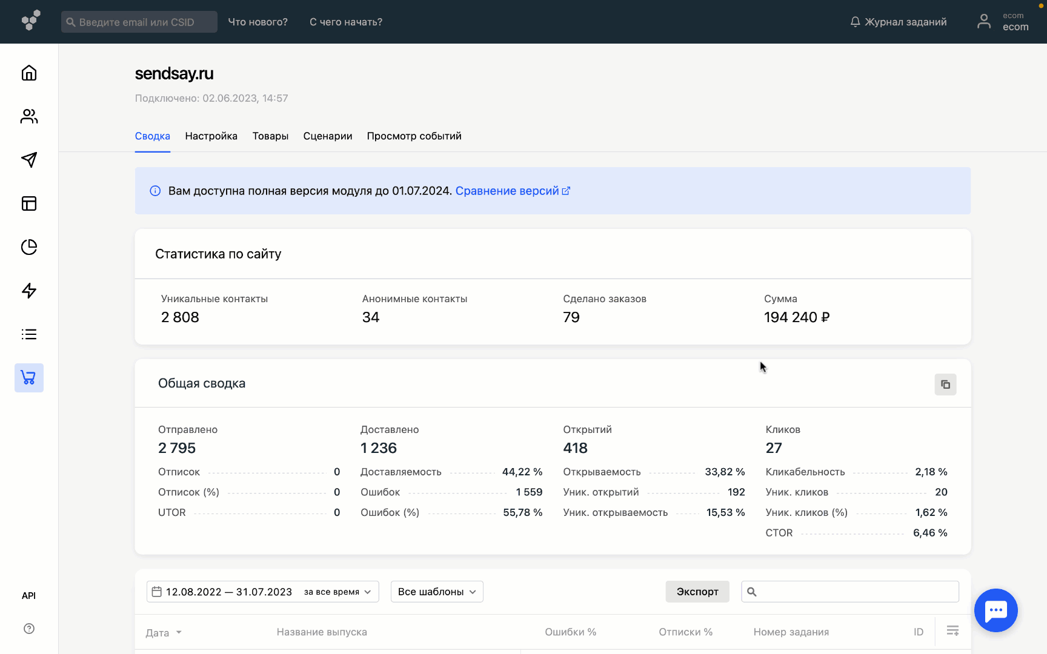Click the Сумма value 194 240 ₽

[797, 317]
